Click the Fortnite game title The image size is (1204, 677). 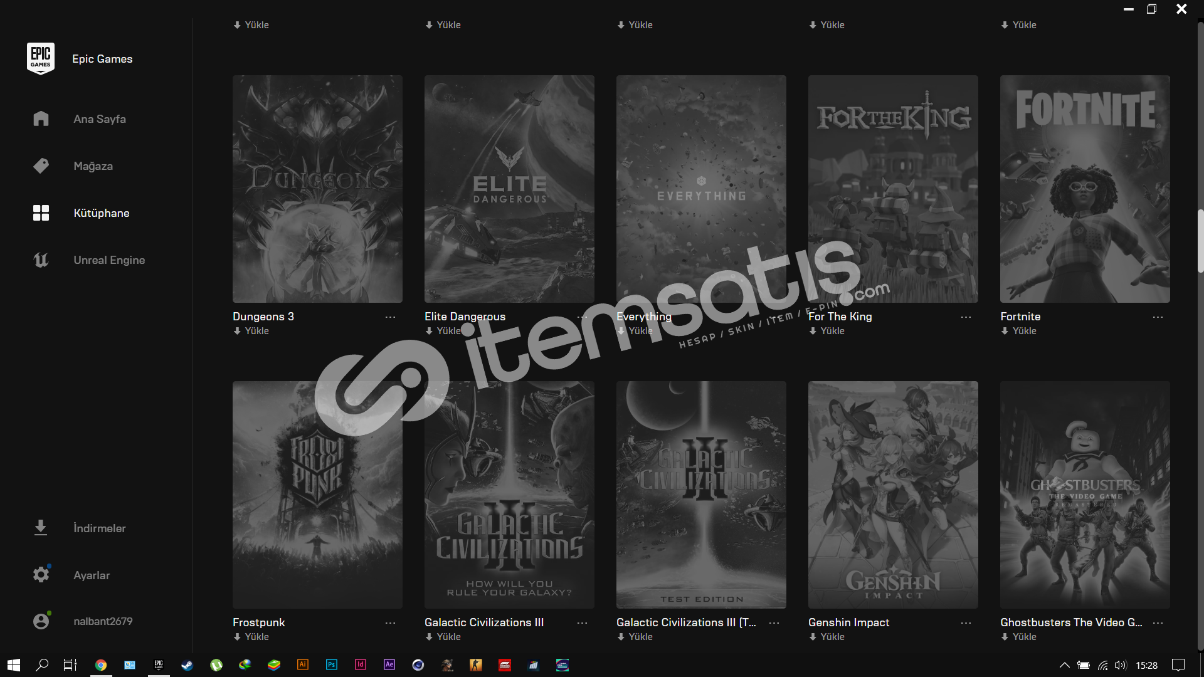[x=1020, y=317]
